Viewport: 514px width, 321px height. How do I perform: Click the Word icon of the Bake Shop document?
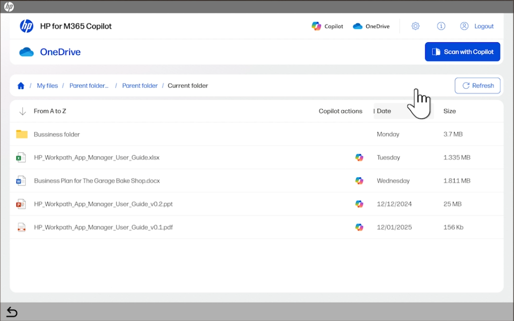21,181
